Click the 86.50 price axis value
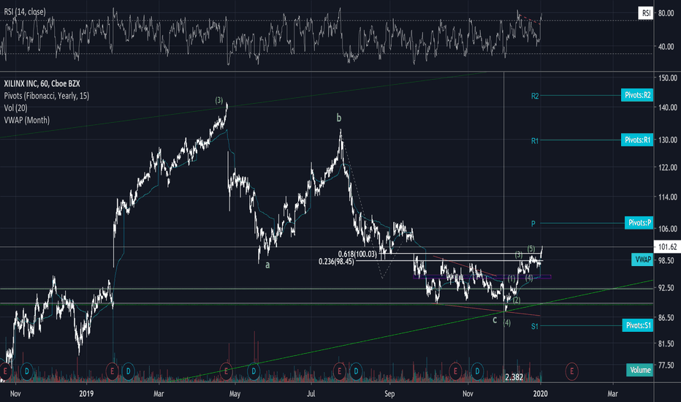The width and height of the screenshot is (681, 402). (666, 318)
